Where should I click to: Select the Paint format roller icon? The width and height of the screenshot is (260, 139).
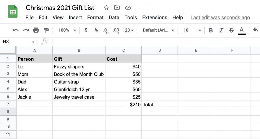pos(46,30)
